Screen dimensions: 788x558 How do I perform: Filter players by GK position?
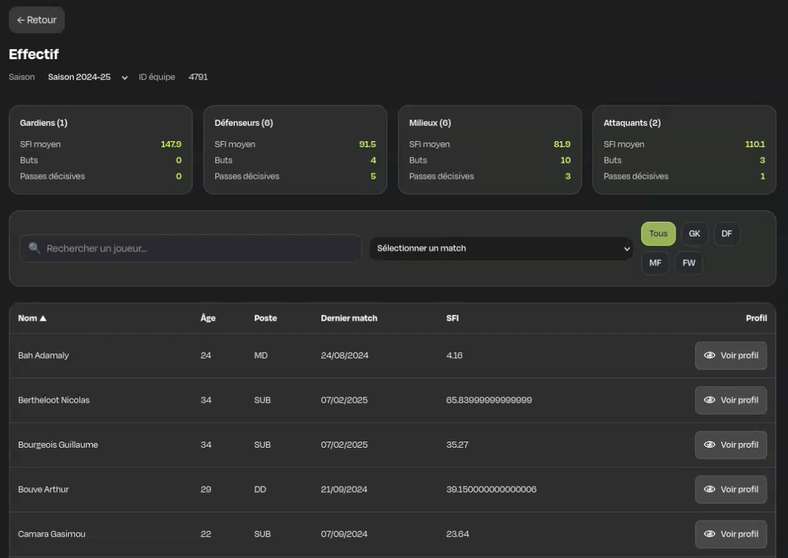[x=694, y=233]
